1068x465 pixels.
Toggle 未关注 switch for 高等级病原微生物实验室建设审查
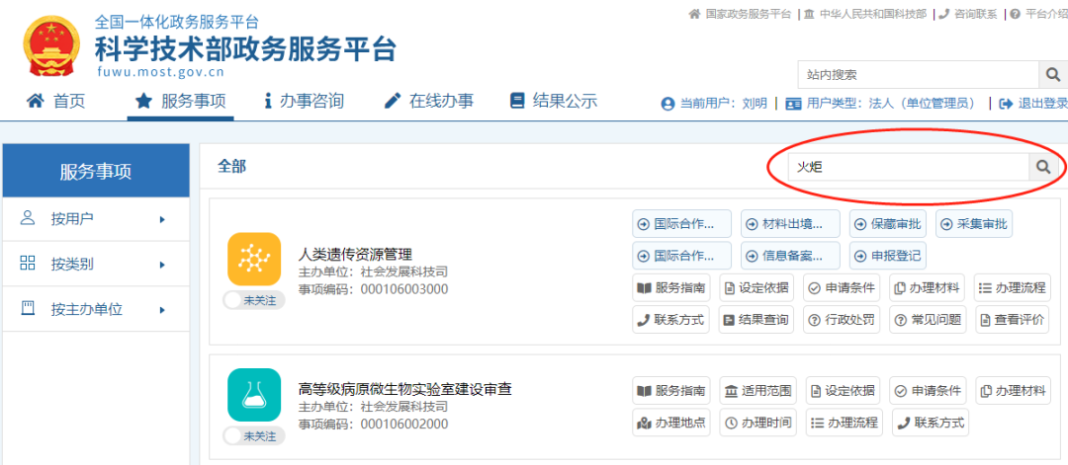coord(253,435)
